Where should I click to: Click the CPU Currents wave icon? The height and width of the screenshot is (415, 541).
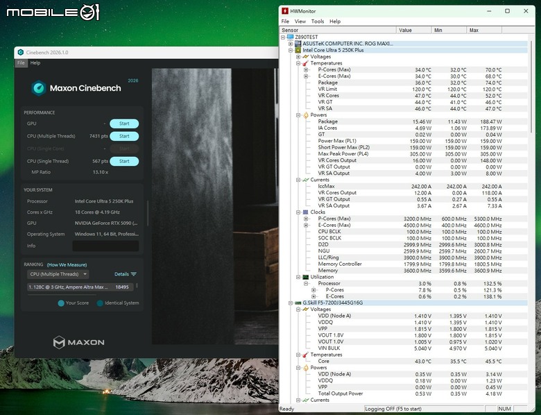pos(305,180)
